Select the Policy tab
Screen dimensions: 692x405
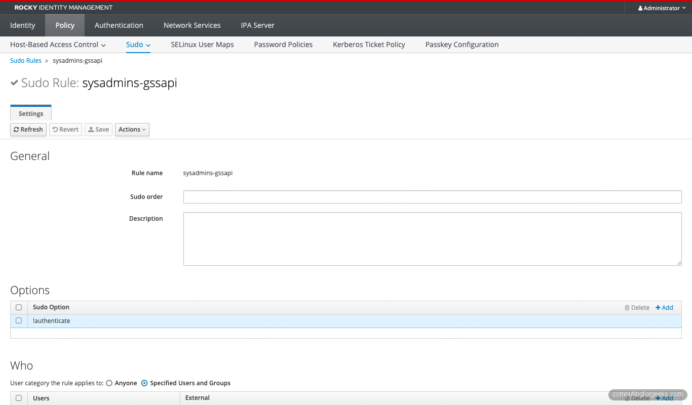[x=65, y=25]
